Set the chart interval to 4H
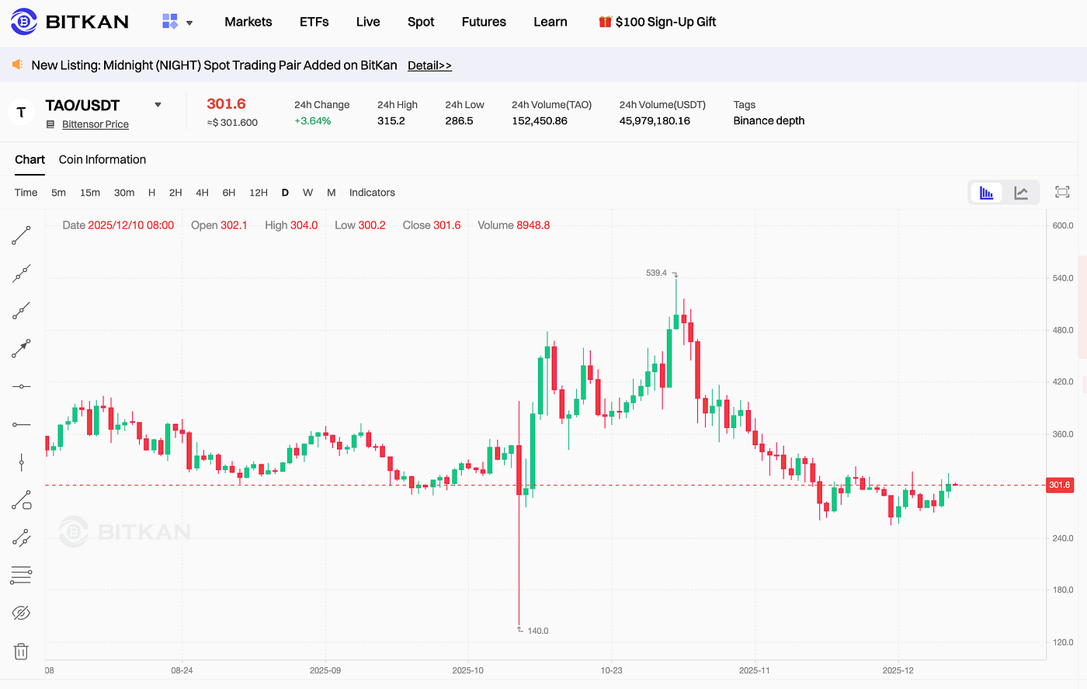 coord(202,193)
